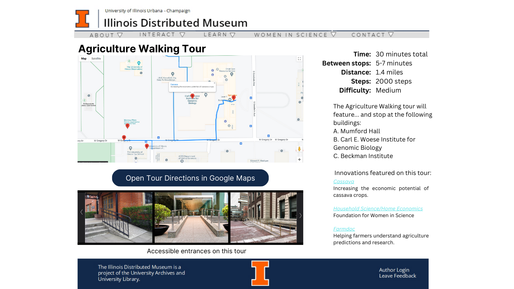Viewport: 514px width, 289px height.
Task: Click '30 minutes total' time value
Action: pos(401,54)
